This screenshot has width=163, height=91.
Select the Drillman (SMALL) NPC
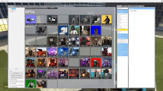(x=106, y=41)
